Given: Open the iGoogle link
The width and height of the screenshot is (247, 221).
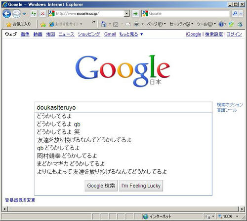Looking at the screenshot, I should pyautogui.click(x=193, y=34).
